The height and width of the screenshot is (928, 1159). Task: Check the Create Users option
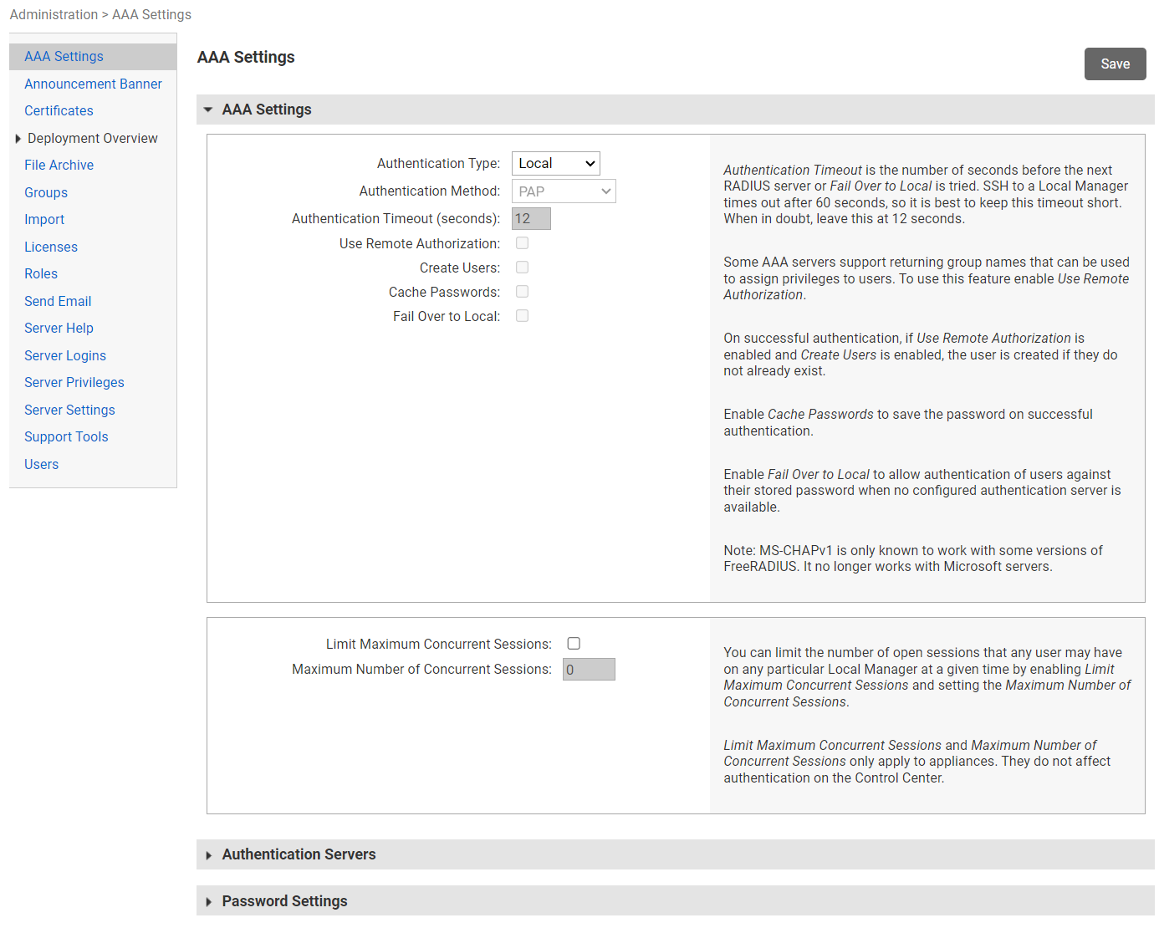[x=522, y=267]
